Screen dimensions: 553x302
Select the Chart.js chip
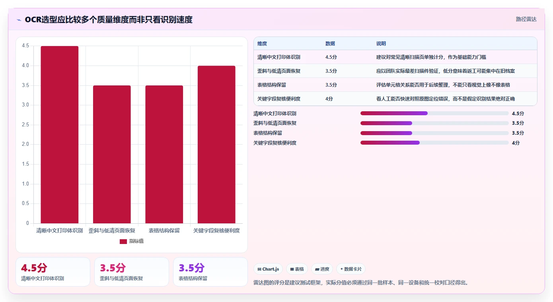[x=268, y=269]
